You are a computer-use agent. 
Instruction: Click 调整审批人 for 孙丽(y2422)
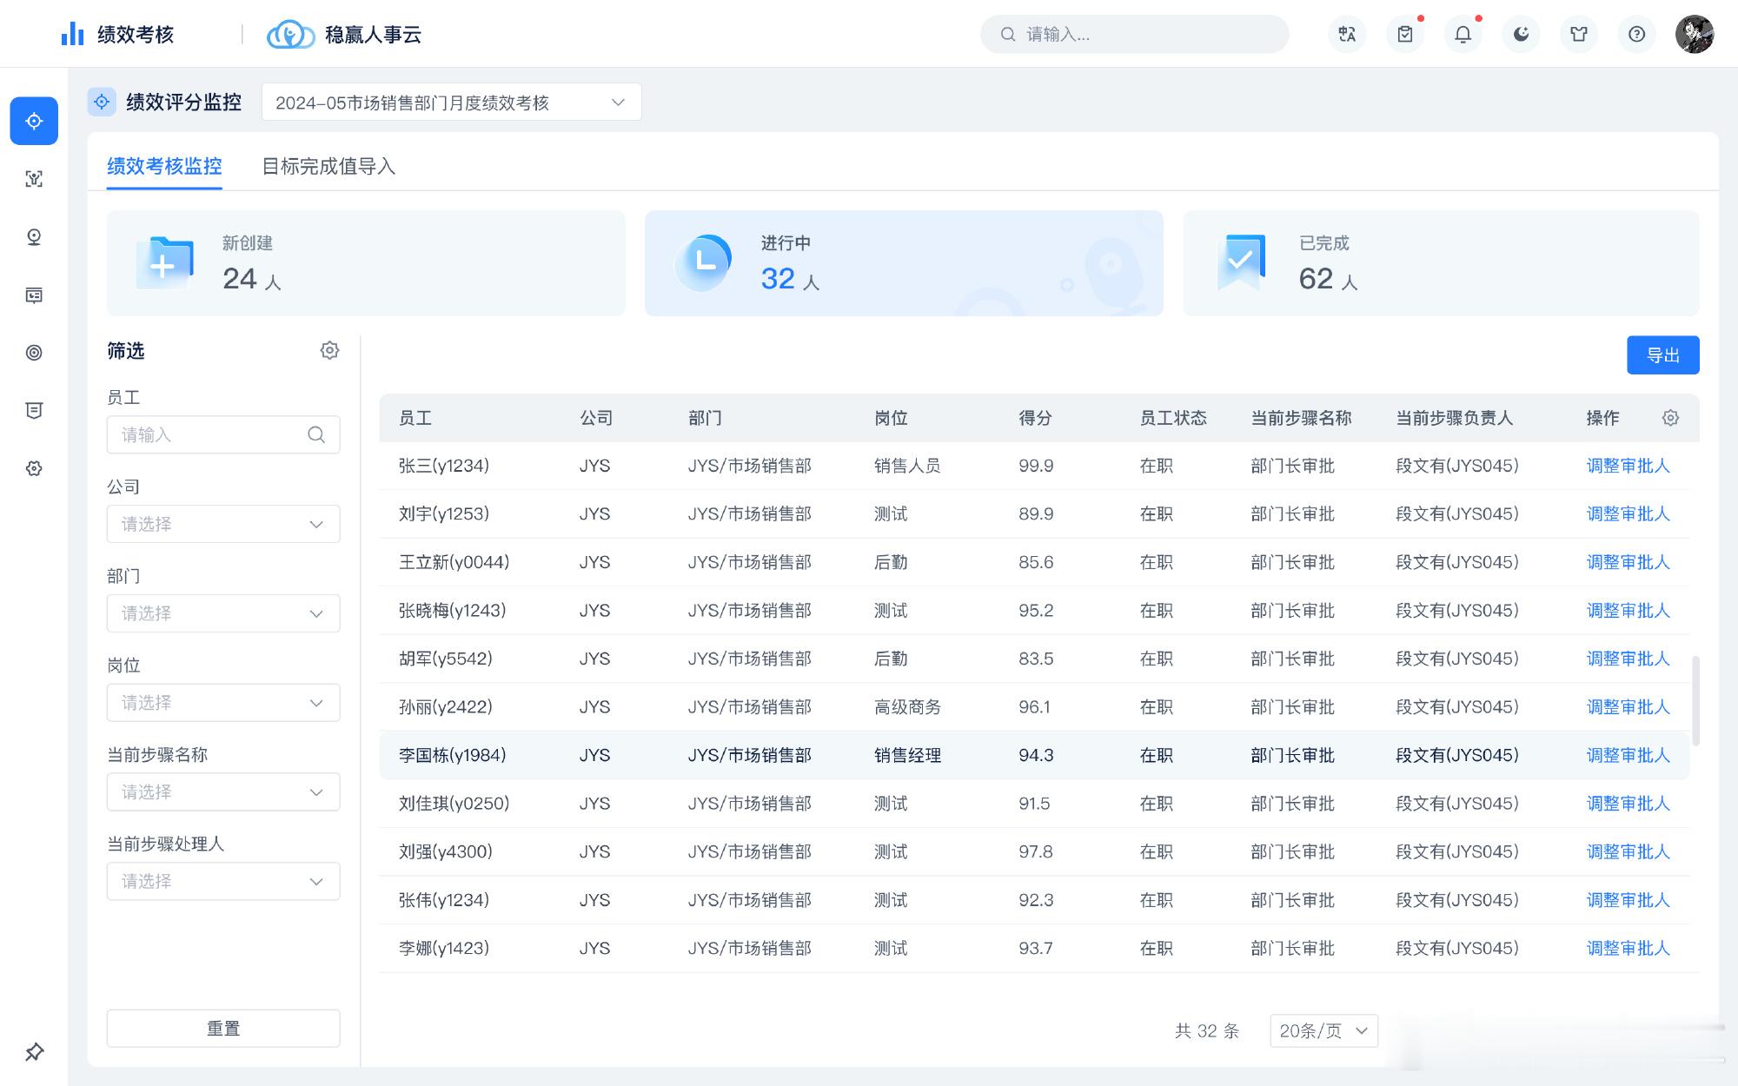pos(1629,707)
